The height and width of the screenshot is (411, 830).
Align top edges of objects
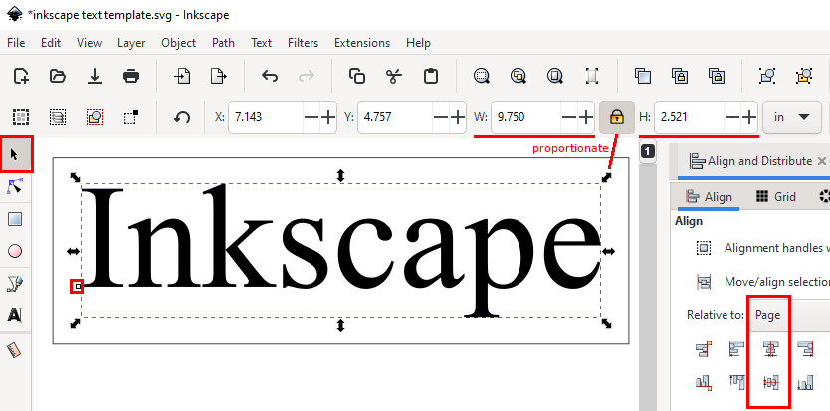(736, 382)
